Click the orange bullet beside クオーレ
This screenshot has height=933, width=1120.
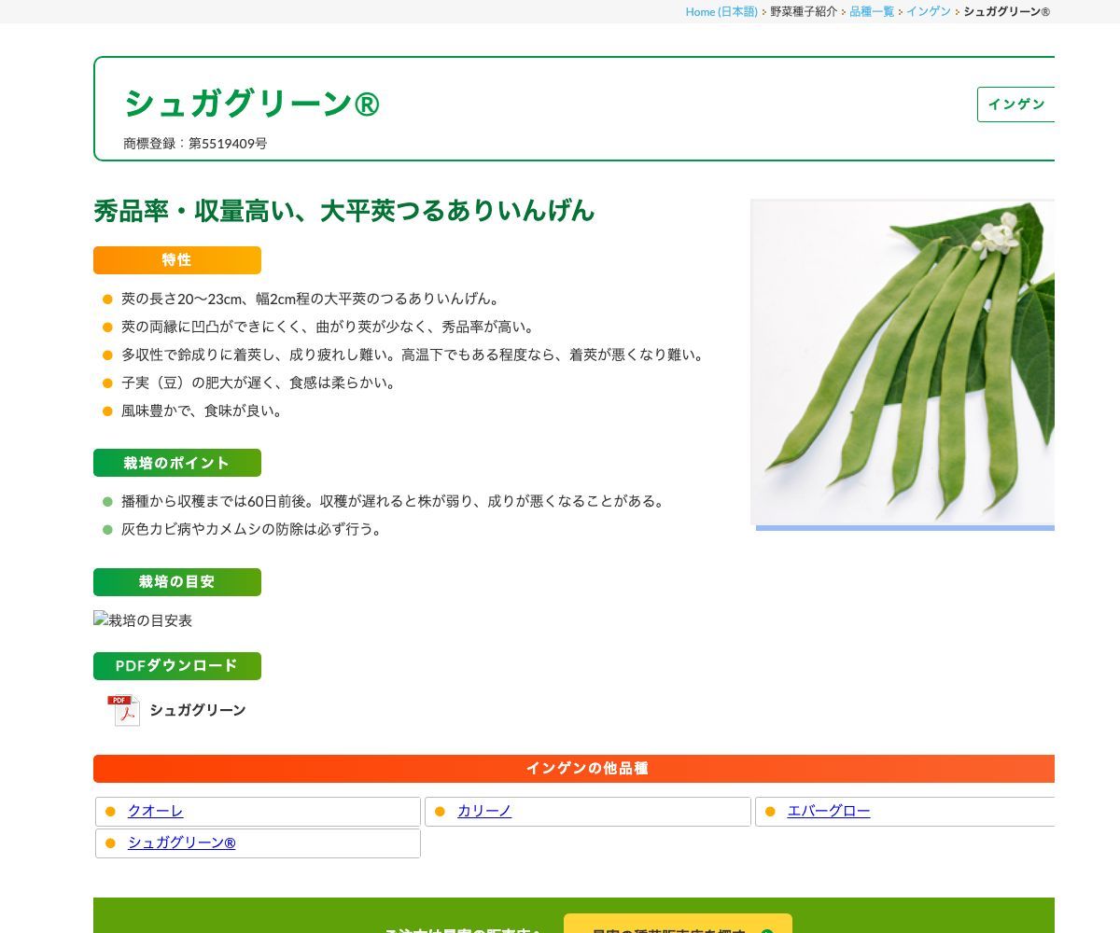112,812
